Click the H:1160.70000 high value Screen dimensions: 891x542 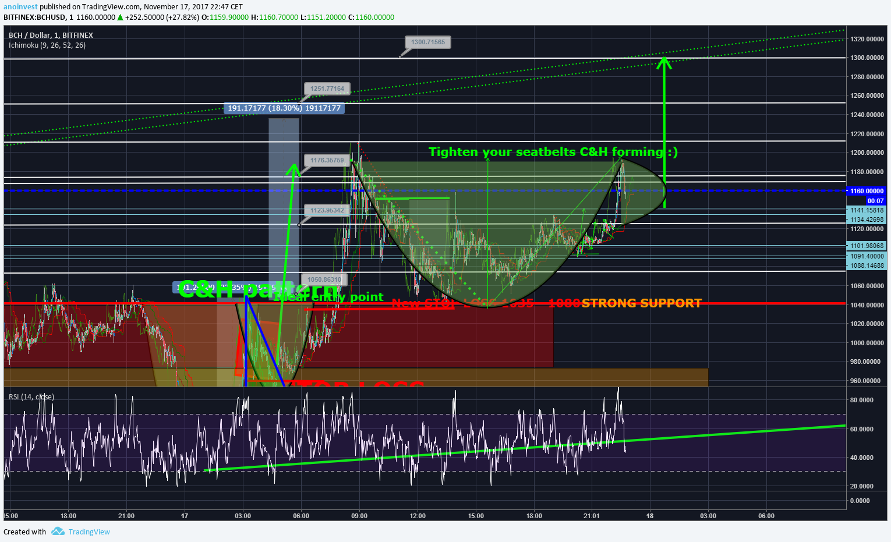click(x=274, y=17)
